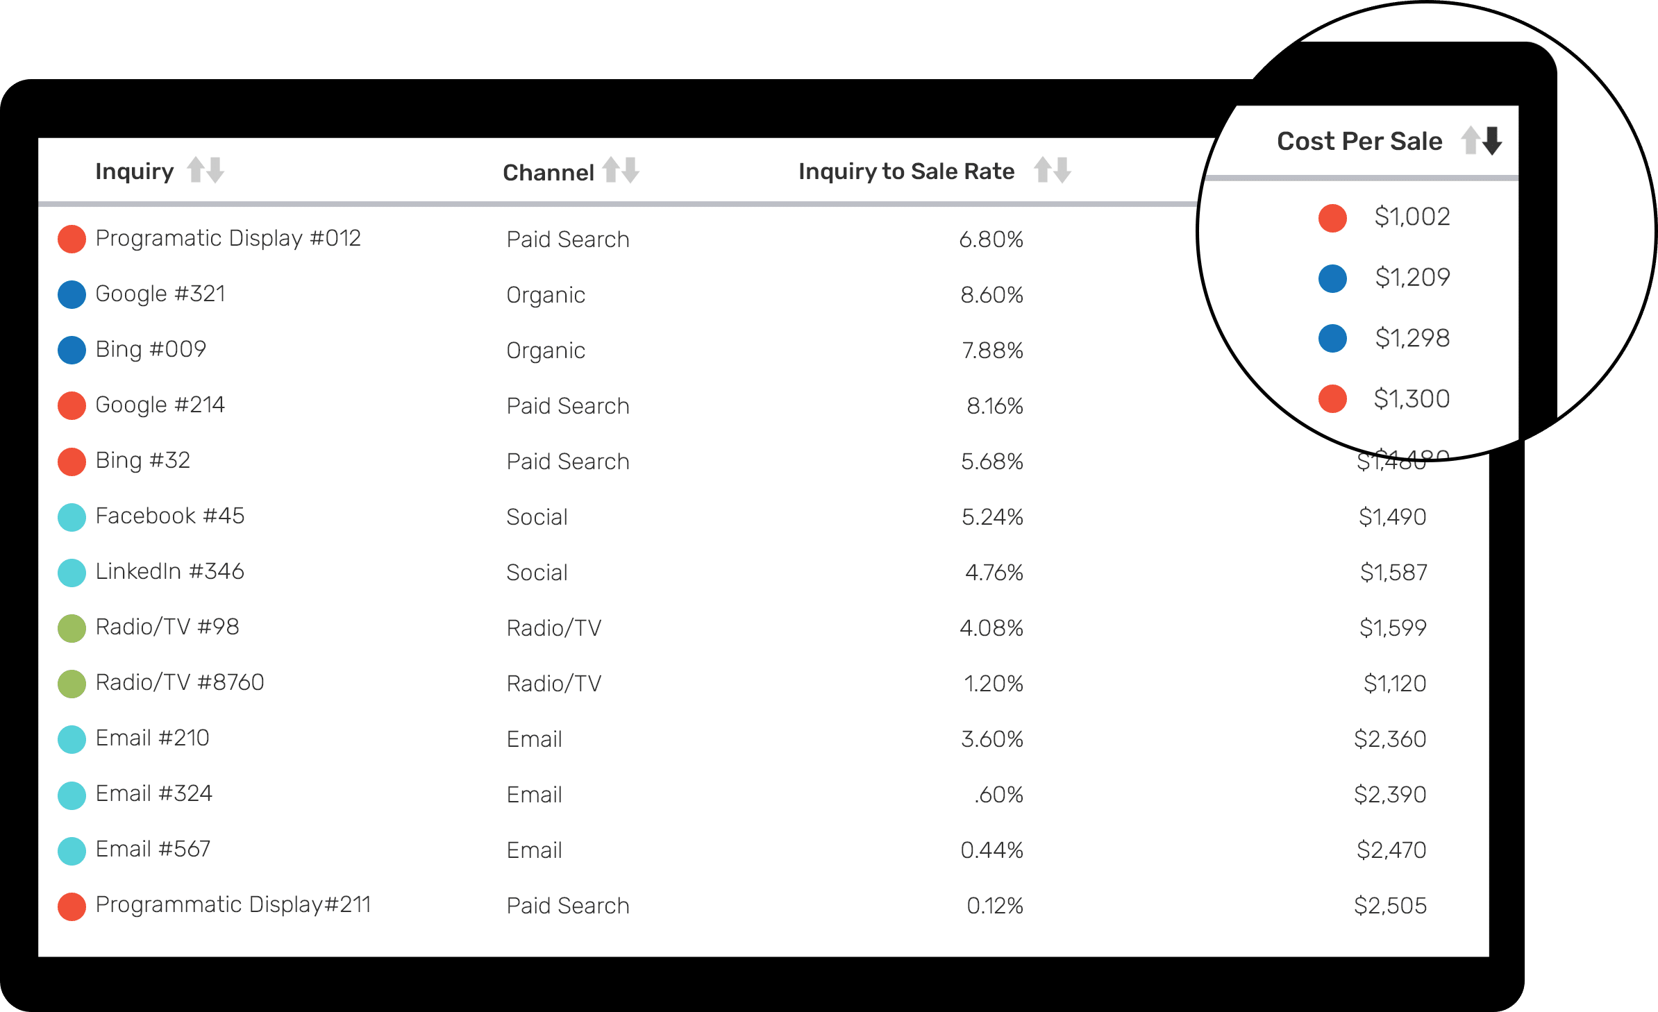Click the Channel column header label
Screen dimensions: 1658x1012
(549, 172)
